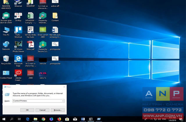
Task: Open the volume control in system tray
Action: click(x=159, y=119)
